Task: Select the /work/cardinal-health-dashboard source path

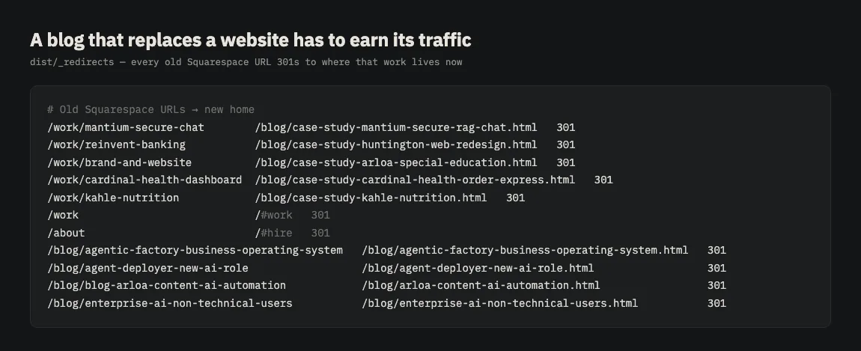Action: [x=145, y=180]
